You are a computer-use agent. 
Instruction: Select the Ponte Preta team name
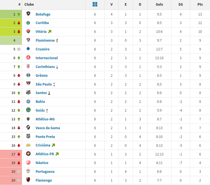coord(45,137)
